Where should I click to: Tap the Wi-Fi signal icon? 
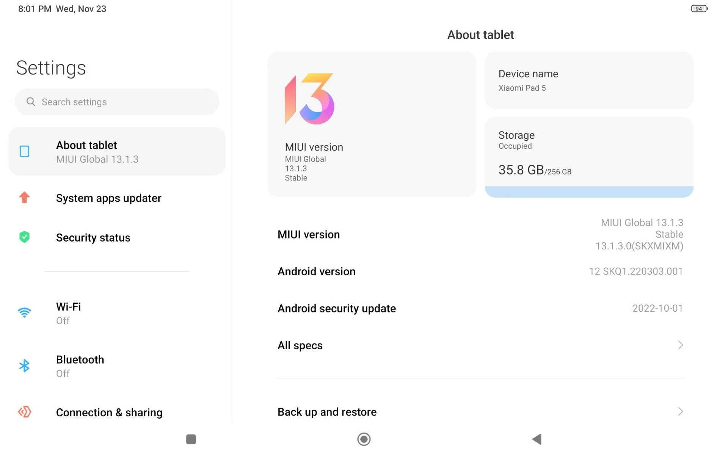(x=24, y=312)
